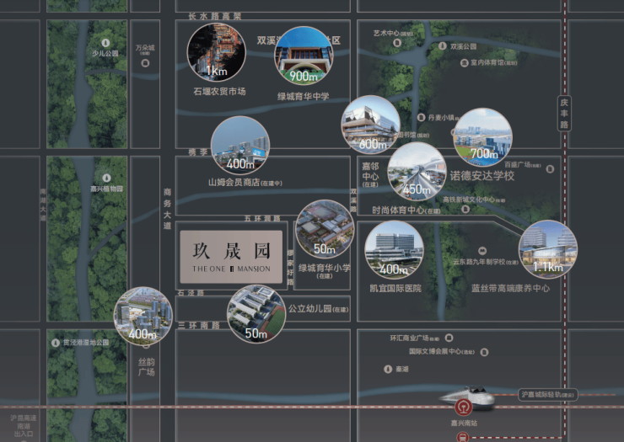Click the school icon above 云东路九年制学校
Image resolution: width=624 pixels, height=442 pixels.
coord(482,251)
